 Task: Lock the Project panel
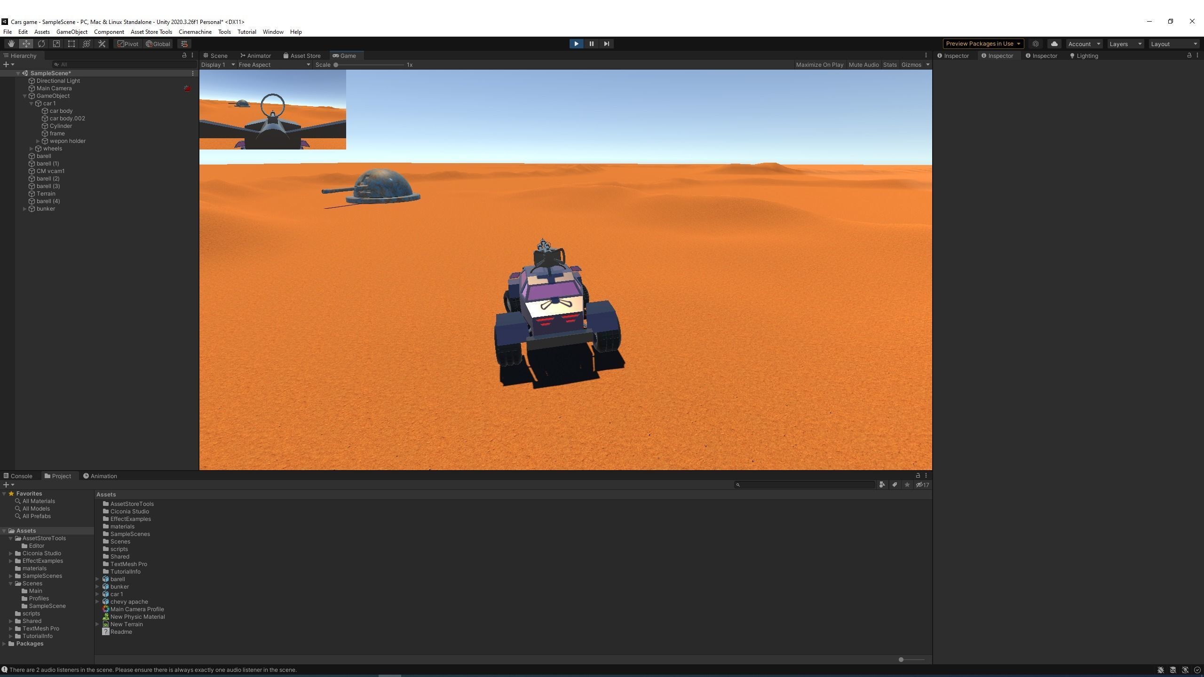918,476
